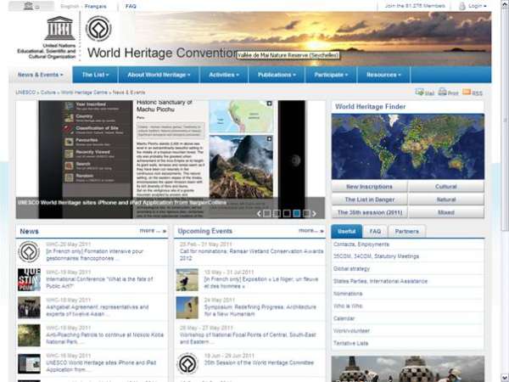The height and width of the screenshot is (382, 509).
Task: Open the World Heritage Finder map
Action: (408, 146)
